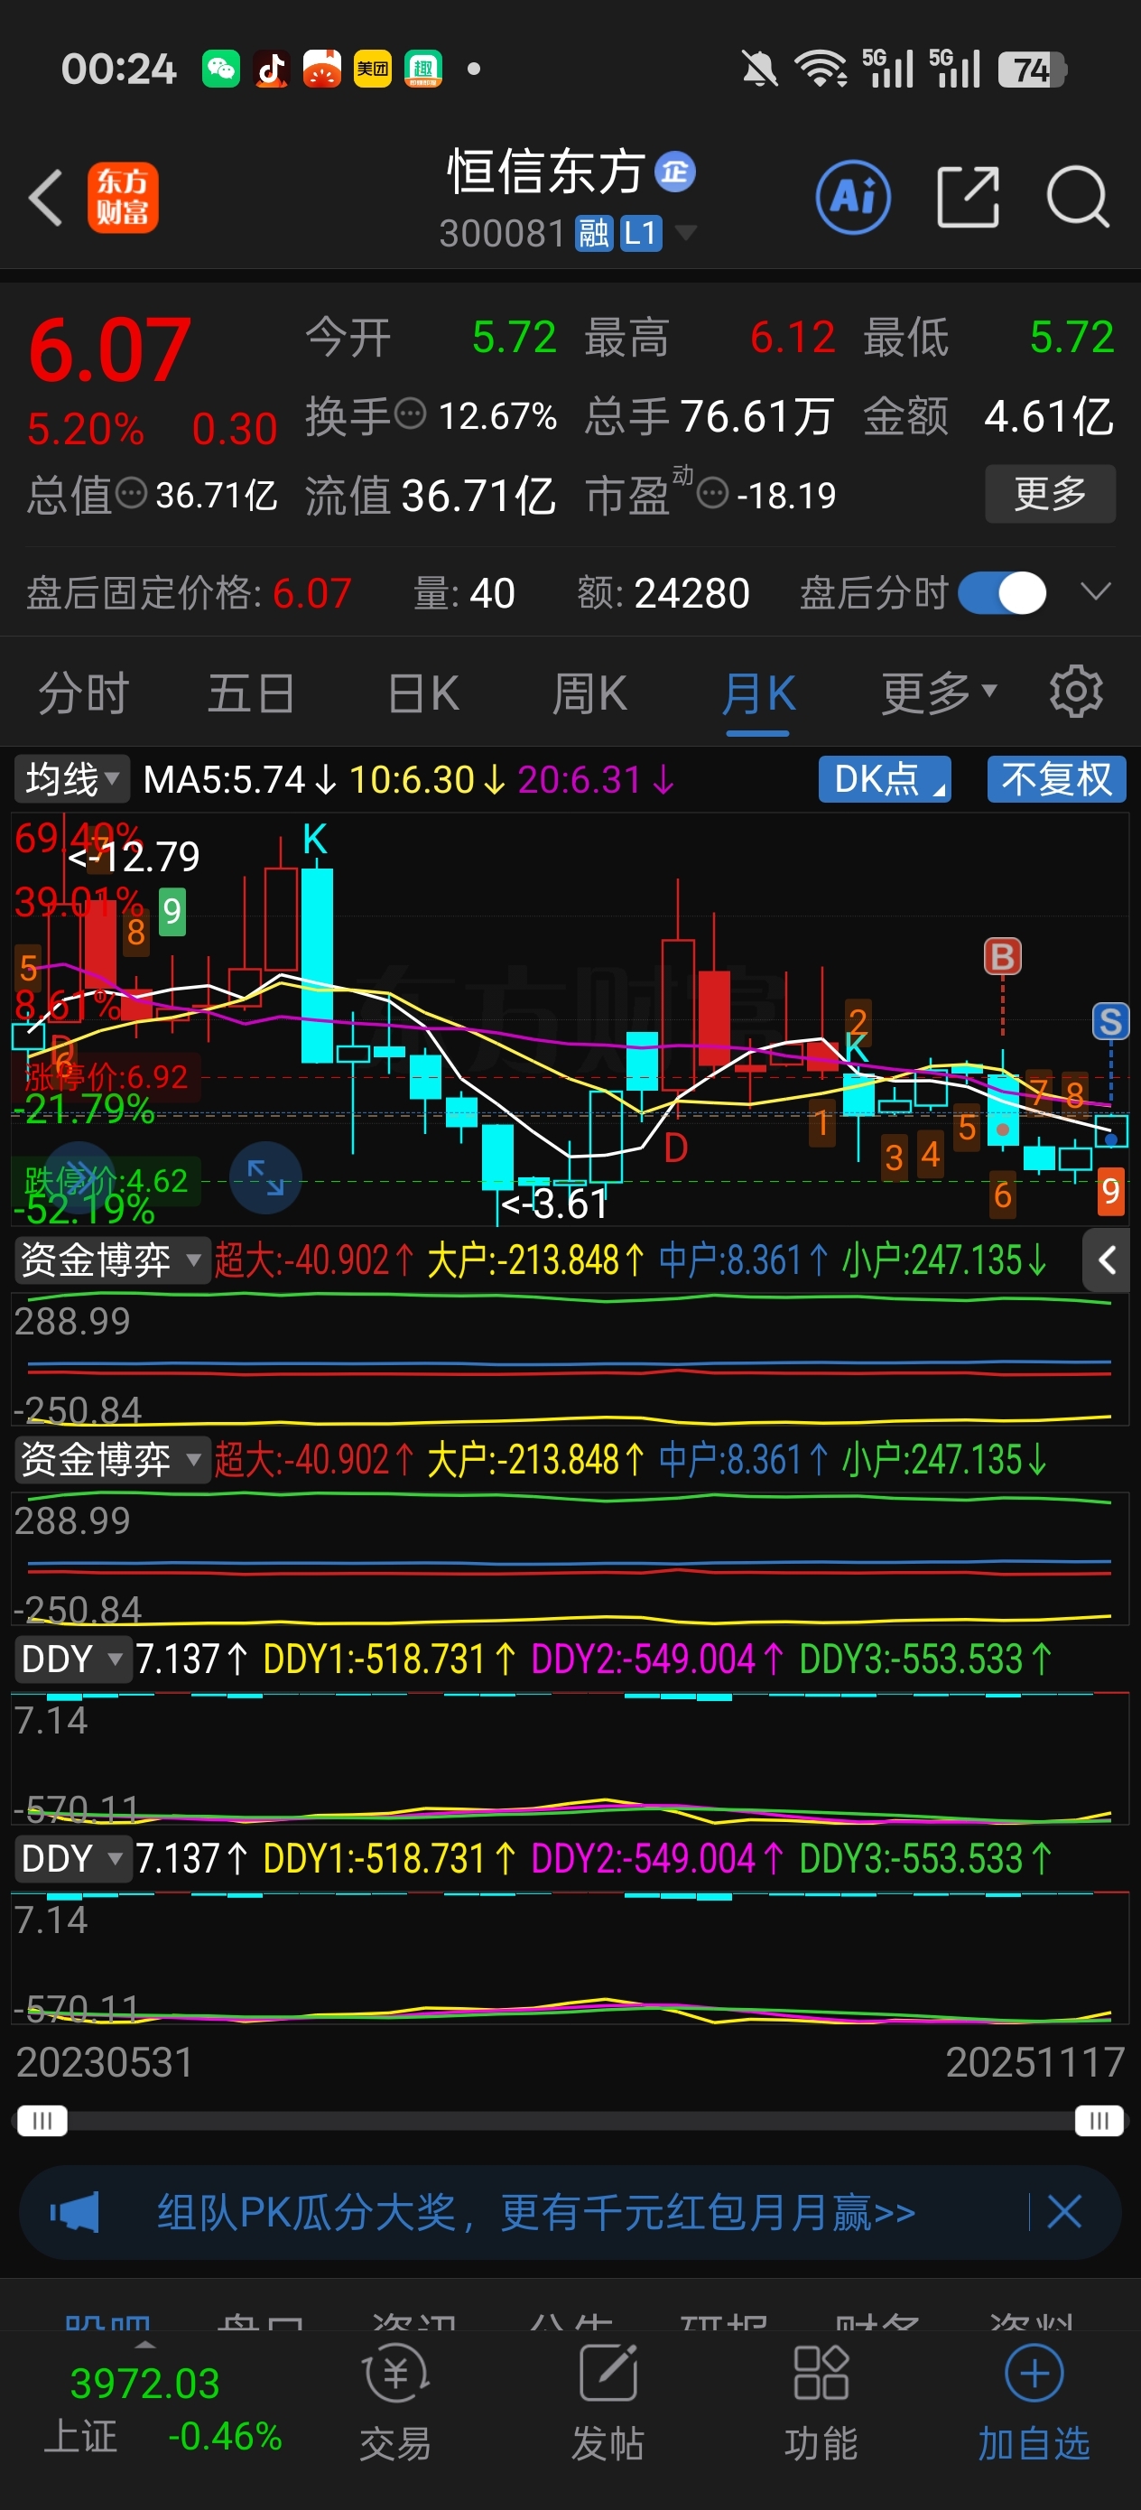Tap info icon next to 总值
1141x2510 pixels.
point(132,493)
